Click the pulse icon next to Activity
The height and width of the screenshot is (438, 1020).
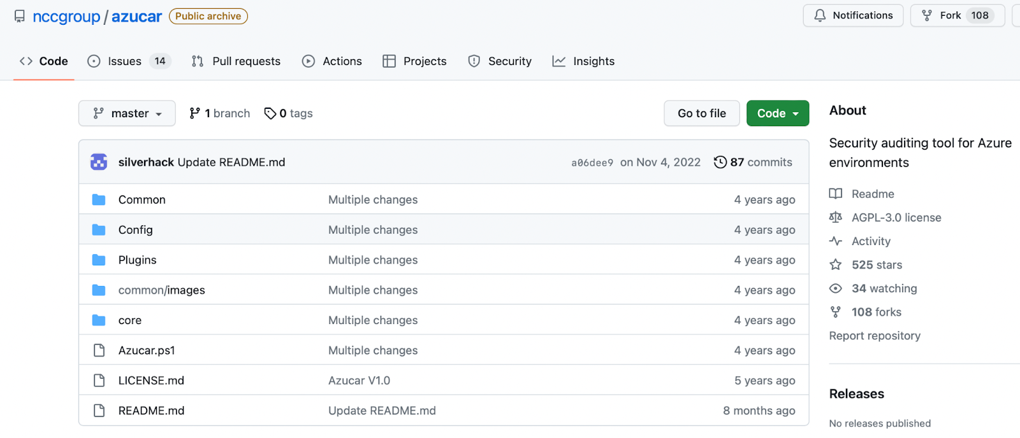click(x=836, y=241)
